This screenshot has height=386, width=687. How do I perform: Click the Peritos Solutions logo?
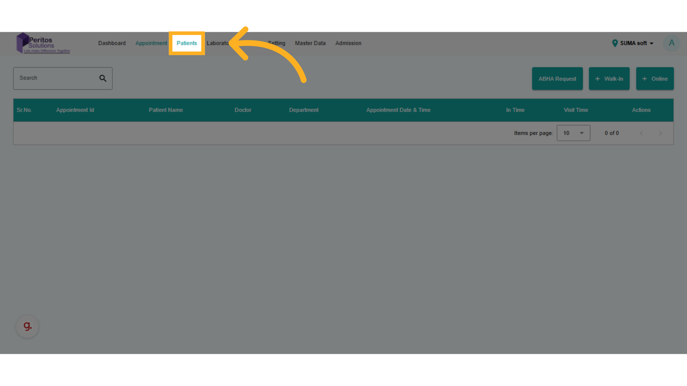coord(43,43)
